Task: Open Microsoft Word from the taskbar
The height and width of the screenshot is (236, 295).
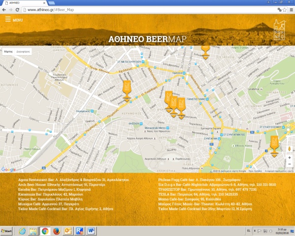Action: [90, 231]
